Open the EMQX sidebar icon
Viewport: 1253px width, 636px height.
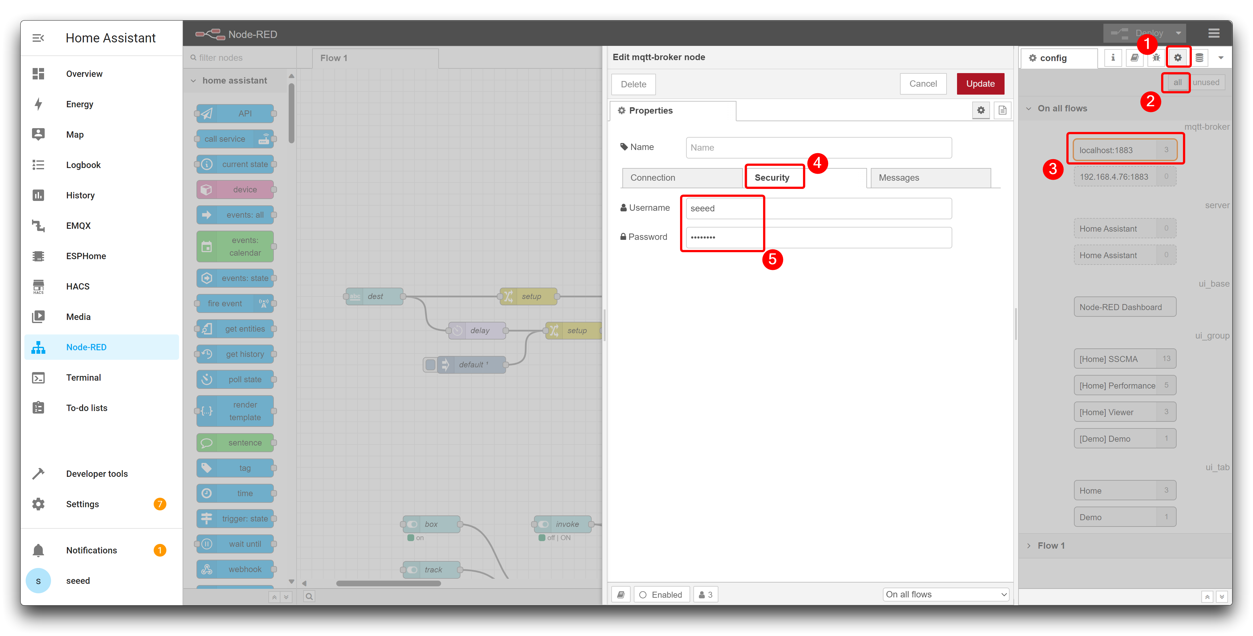click(x=38, y=225)
